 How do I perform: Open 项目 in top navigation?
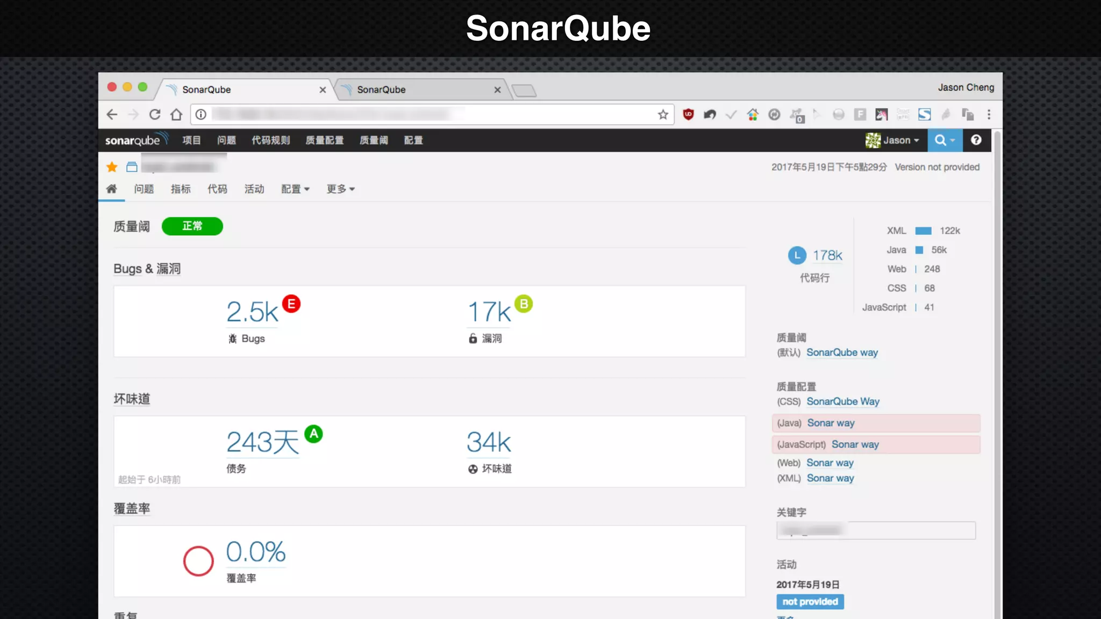[x=191, y=140]
